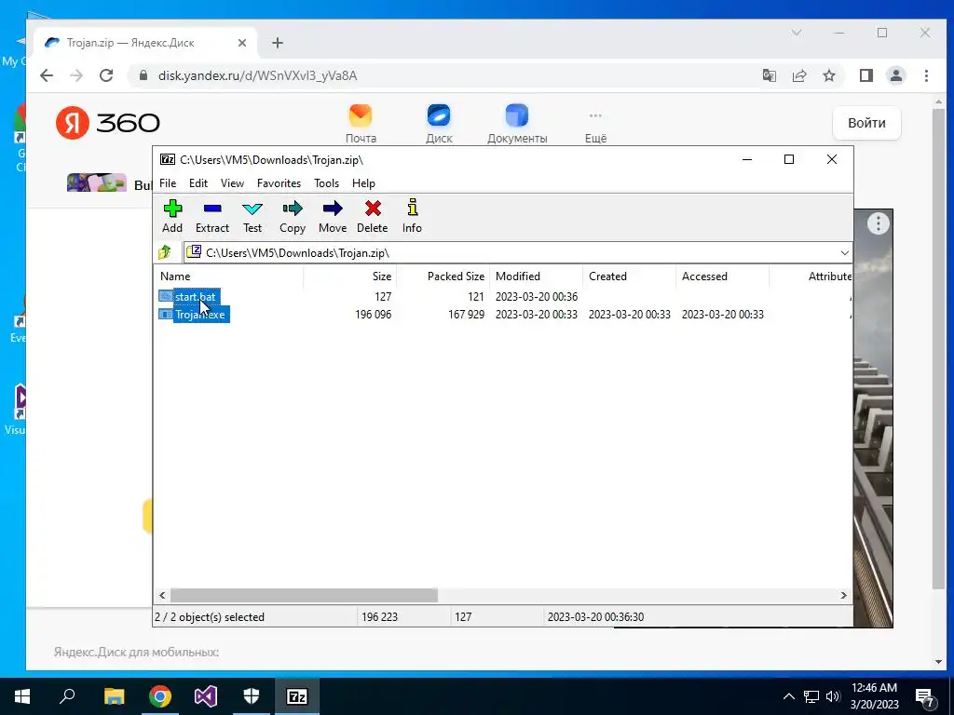Click the share page icon in Chrome
This screenshot has height=715, width=954.
click(798, 75)
